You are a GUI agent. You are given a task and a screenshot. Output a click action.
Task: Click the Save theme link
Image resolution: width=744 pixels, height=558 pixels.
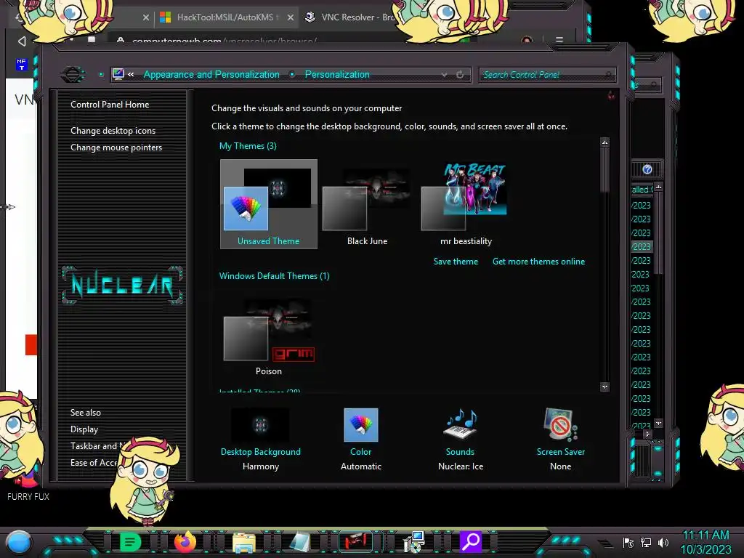point(456,262)
